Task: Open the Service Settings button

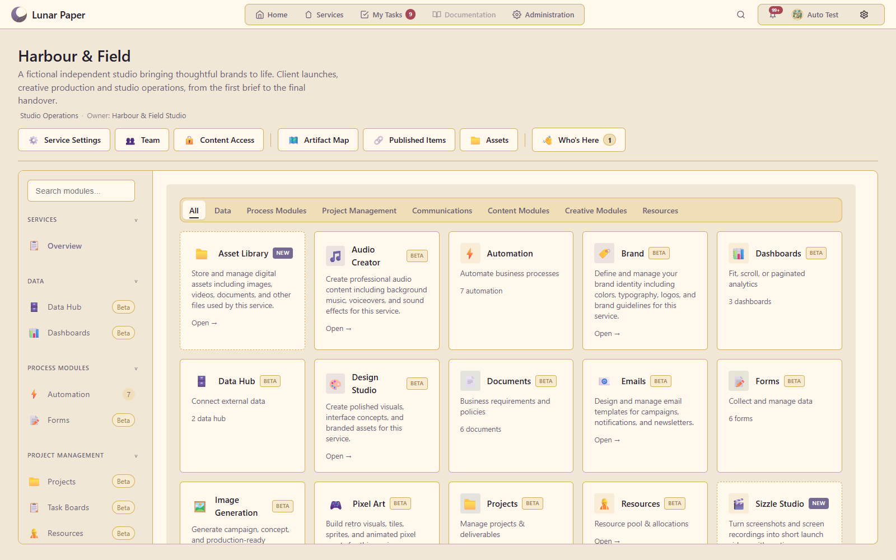Action: click(x=64, y=140)
